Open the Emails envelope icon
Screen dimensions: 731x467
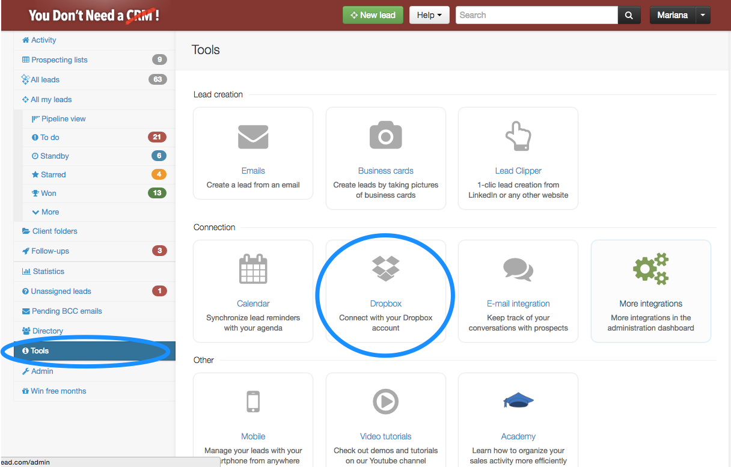(253, 136)
